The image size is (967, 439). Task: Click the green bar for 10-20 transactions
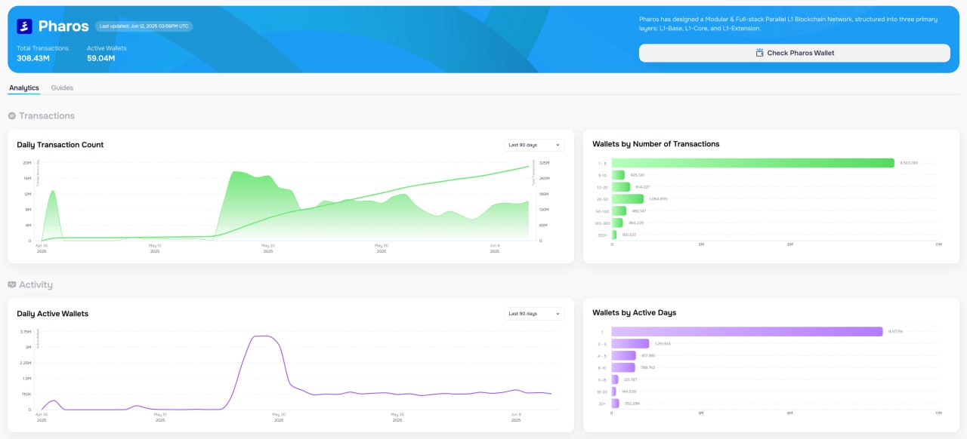point(621,187)
